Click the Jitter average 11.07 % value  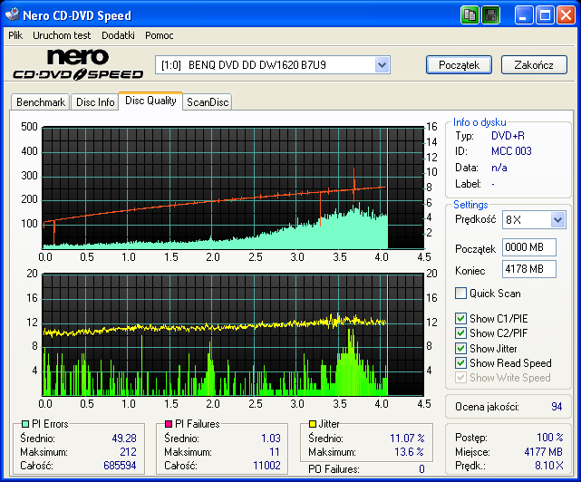[x=407, y=439]
